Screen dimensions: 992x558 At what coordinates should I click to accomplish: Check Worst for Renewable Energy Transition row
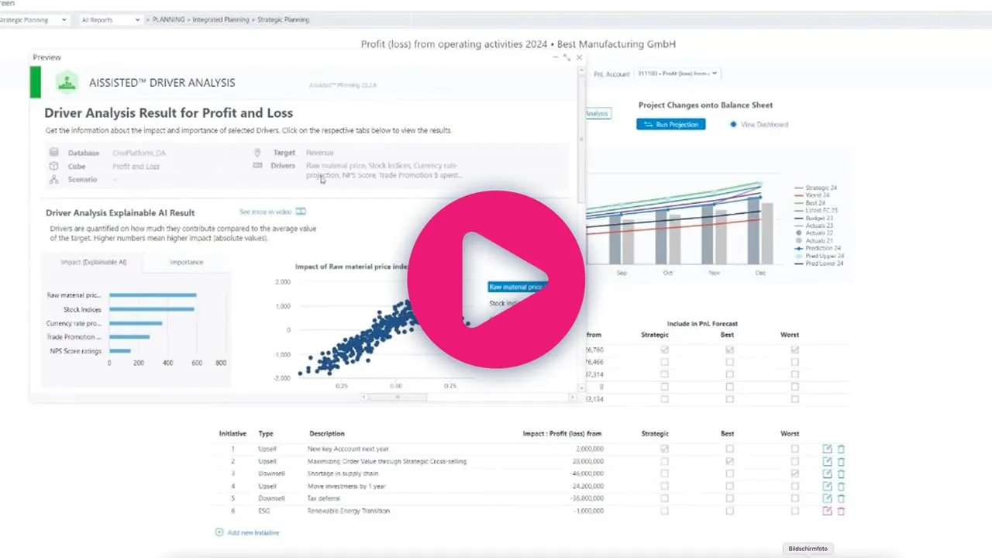pyautogui.click(x=794, y=511)
